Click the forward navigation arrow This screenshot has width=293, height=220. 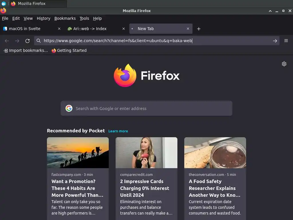[17, 41]
